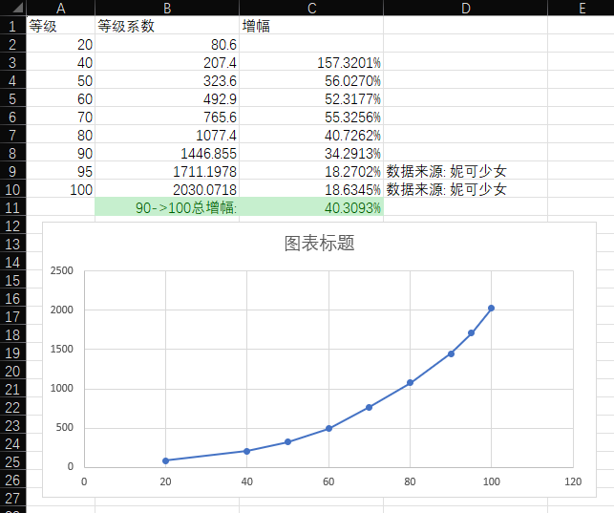Click the chart title 图表标题
614x513 pixels.
(x=320, y=244)
